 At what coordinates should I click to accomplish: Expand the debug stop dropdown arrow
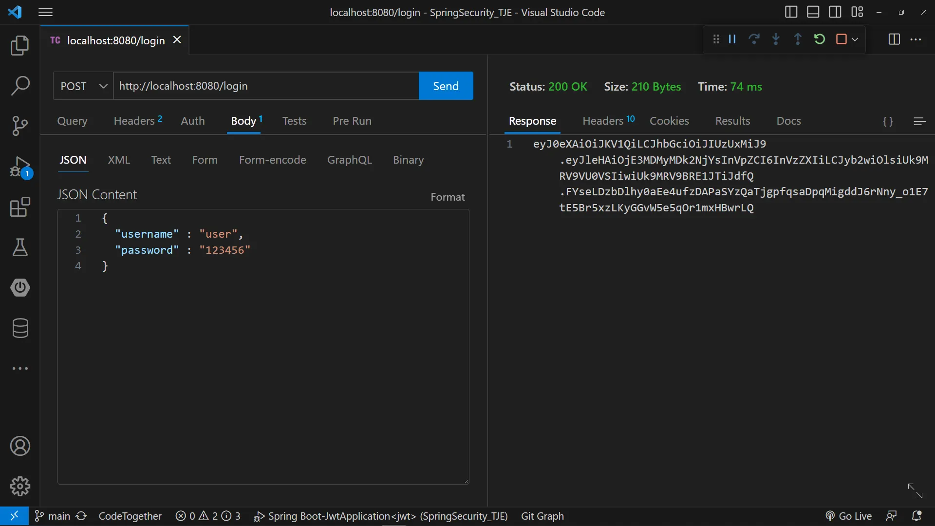(855, 39)
